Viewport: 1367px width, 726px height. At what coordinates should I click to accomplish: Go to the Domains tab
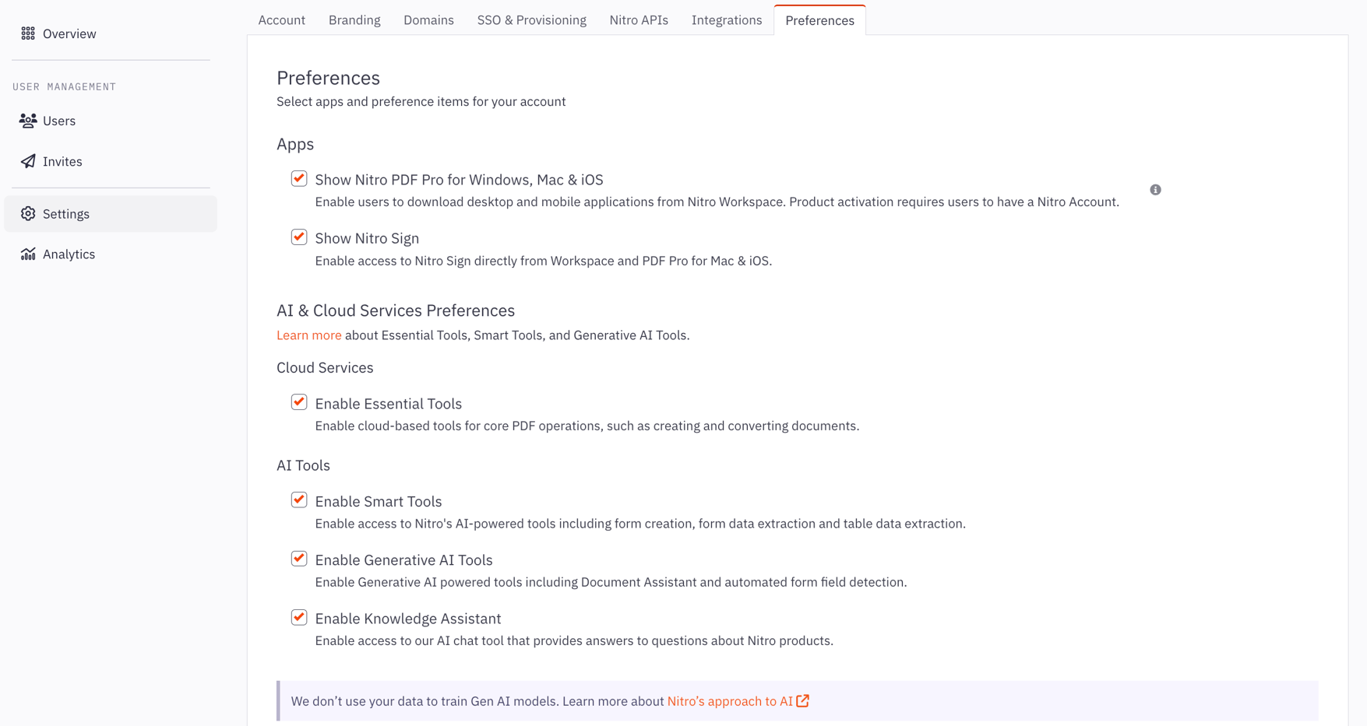point(428,20)
